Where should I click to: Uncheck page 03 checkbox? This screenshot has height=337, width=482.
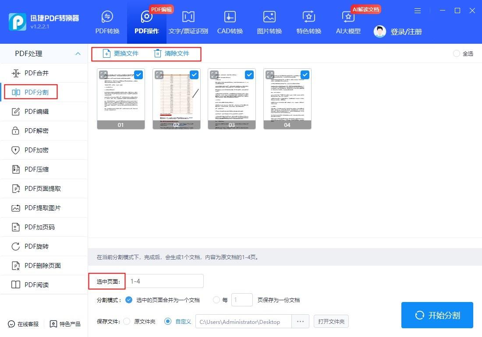249,74
